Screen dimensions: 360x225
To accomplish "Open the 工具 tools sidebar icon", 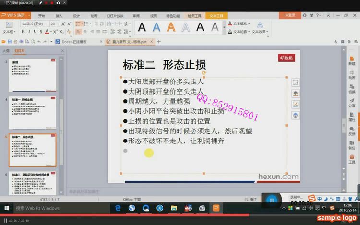I will [352, 158].
